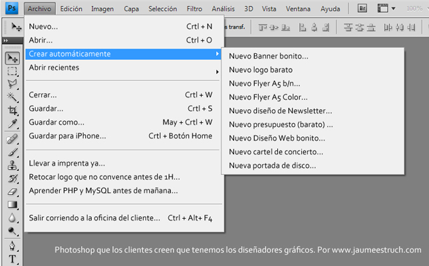Click the distribute vertical centers icon
Image resolution: width=429 pixels, height=266 pixels.
[360, 27]
